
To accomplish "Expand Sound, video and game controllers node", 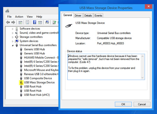I will point(13,33).
